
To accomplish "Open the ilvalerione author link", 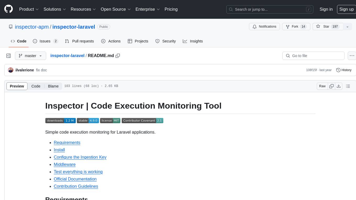I will point(25,70).
